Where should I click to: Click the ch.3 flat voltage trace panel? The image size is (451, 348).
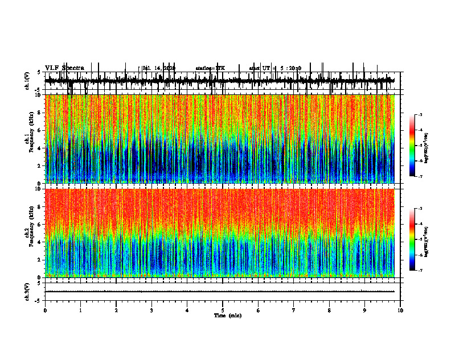(x=223, y=292)
